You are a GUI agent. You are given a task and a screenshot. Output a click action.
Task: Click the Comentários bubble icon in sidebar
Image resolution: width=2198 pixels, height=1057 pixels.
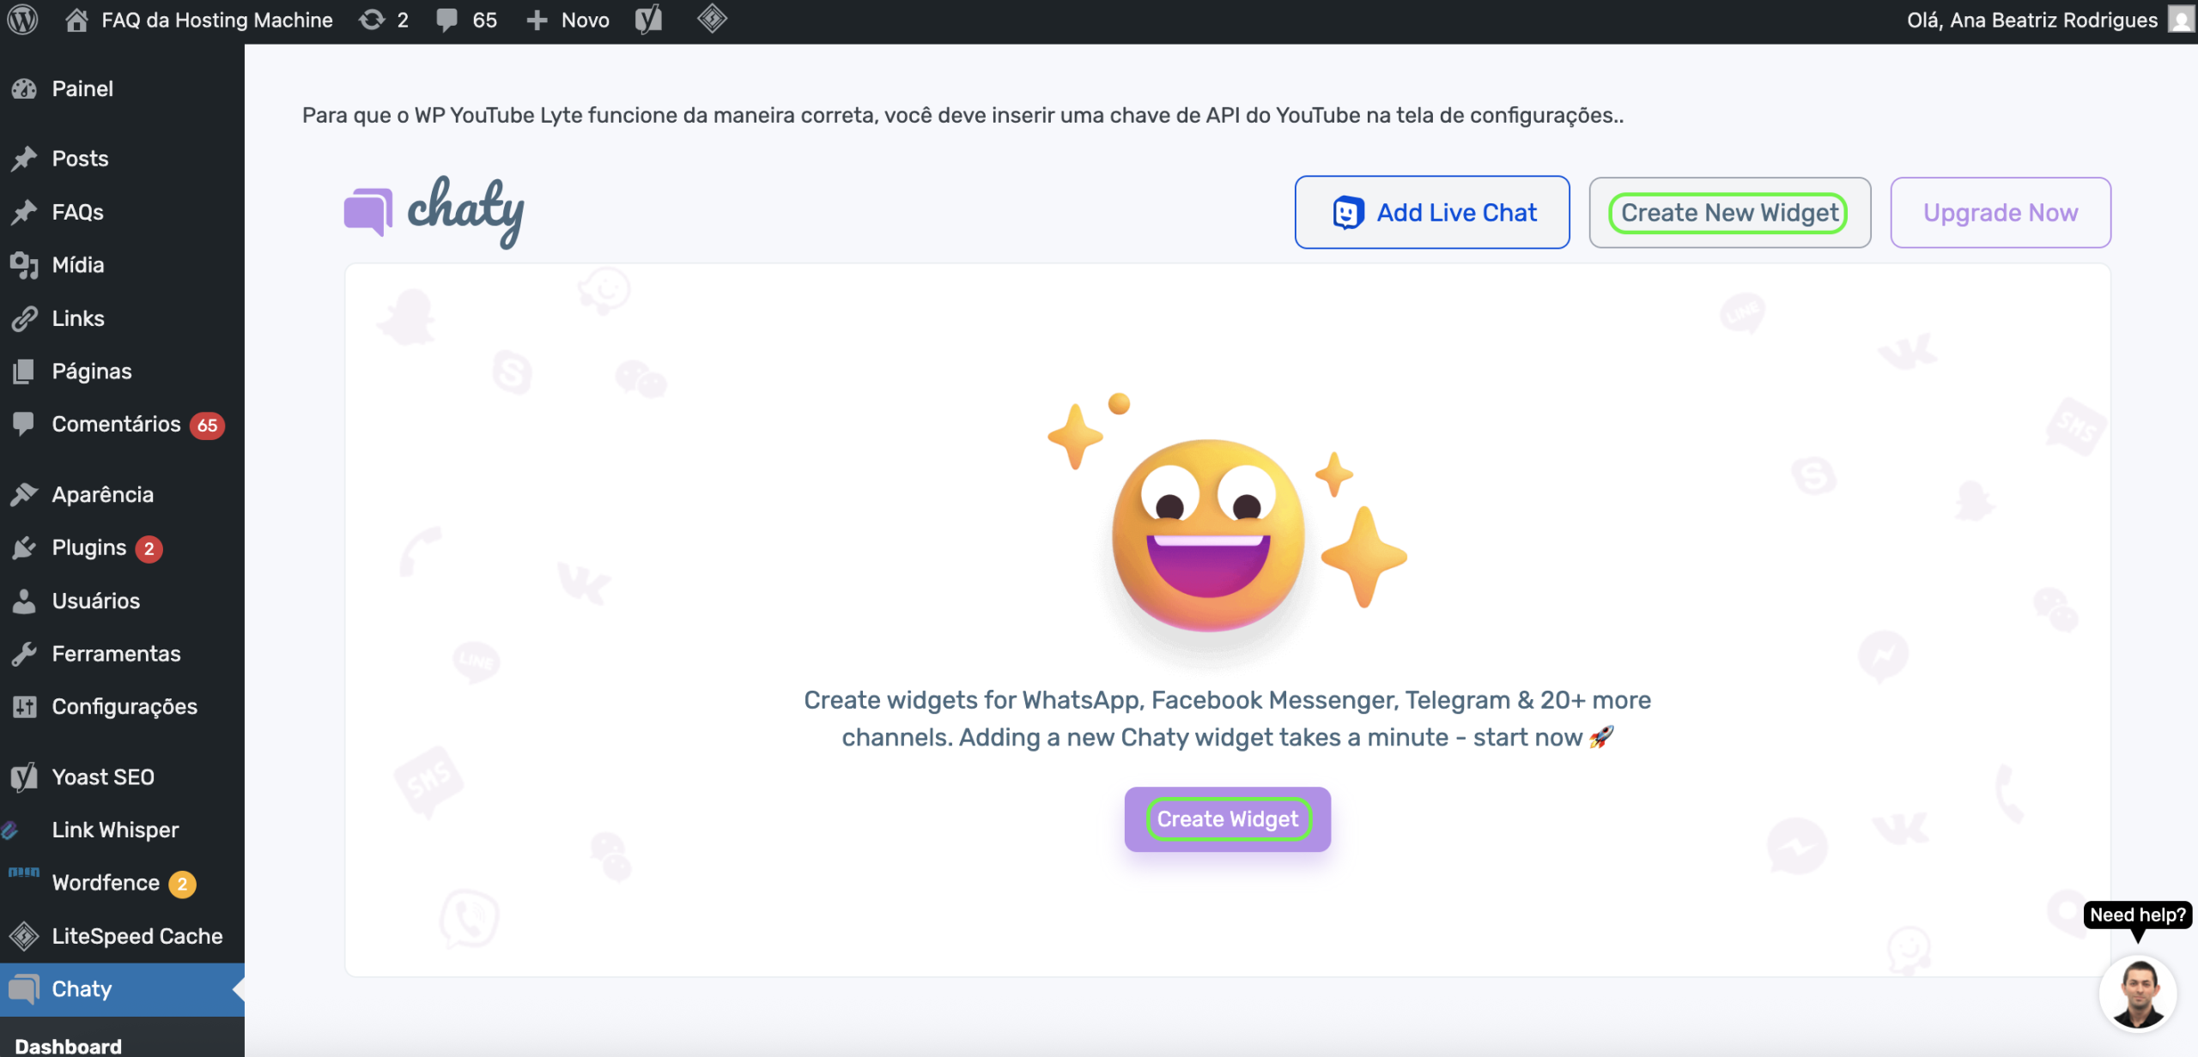click(x=24, y=424)
